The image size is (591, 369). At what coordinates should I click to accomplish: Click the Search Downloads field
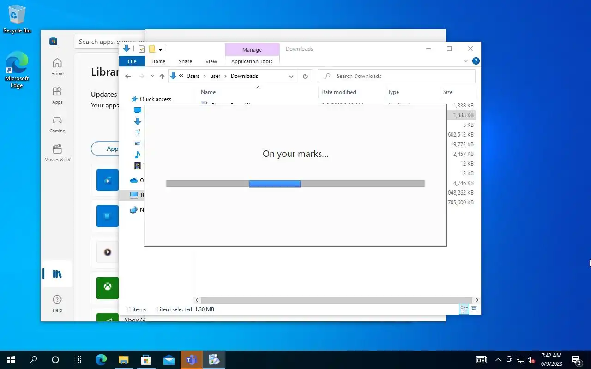[x=397, y=76]
